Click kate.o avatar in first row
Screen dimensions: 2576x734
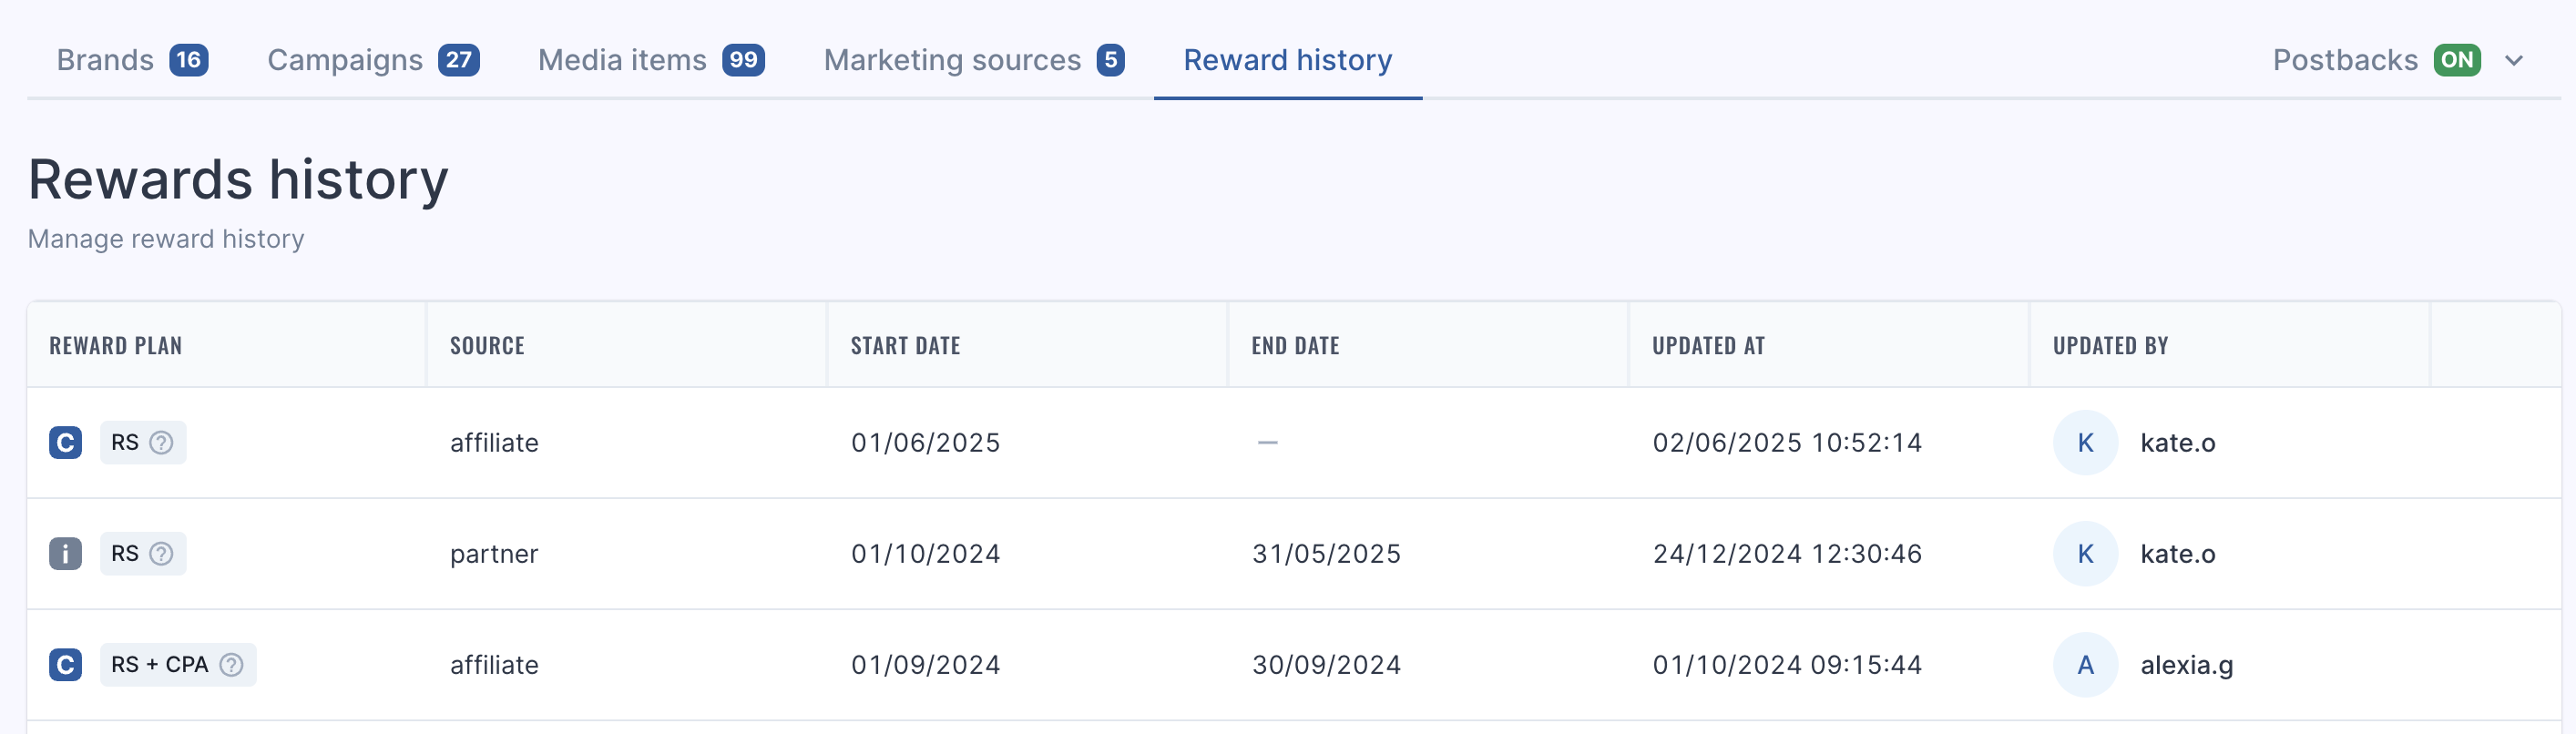(2085, 442)
